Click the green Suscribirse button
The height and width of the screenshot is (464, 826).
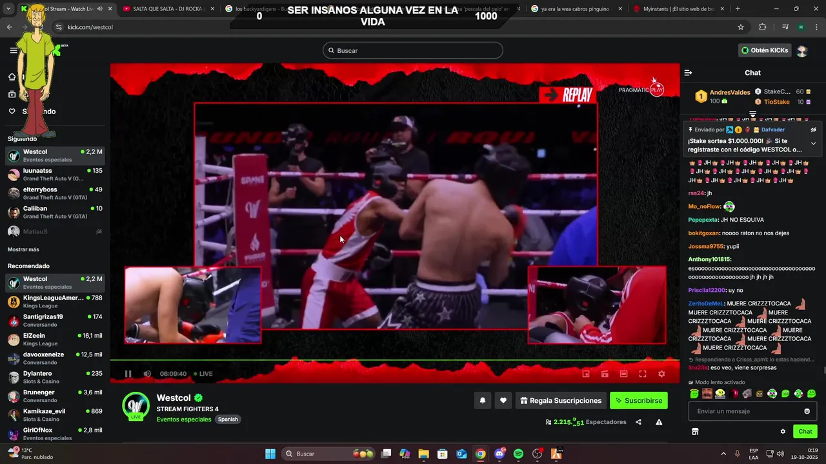click(639, 400)
